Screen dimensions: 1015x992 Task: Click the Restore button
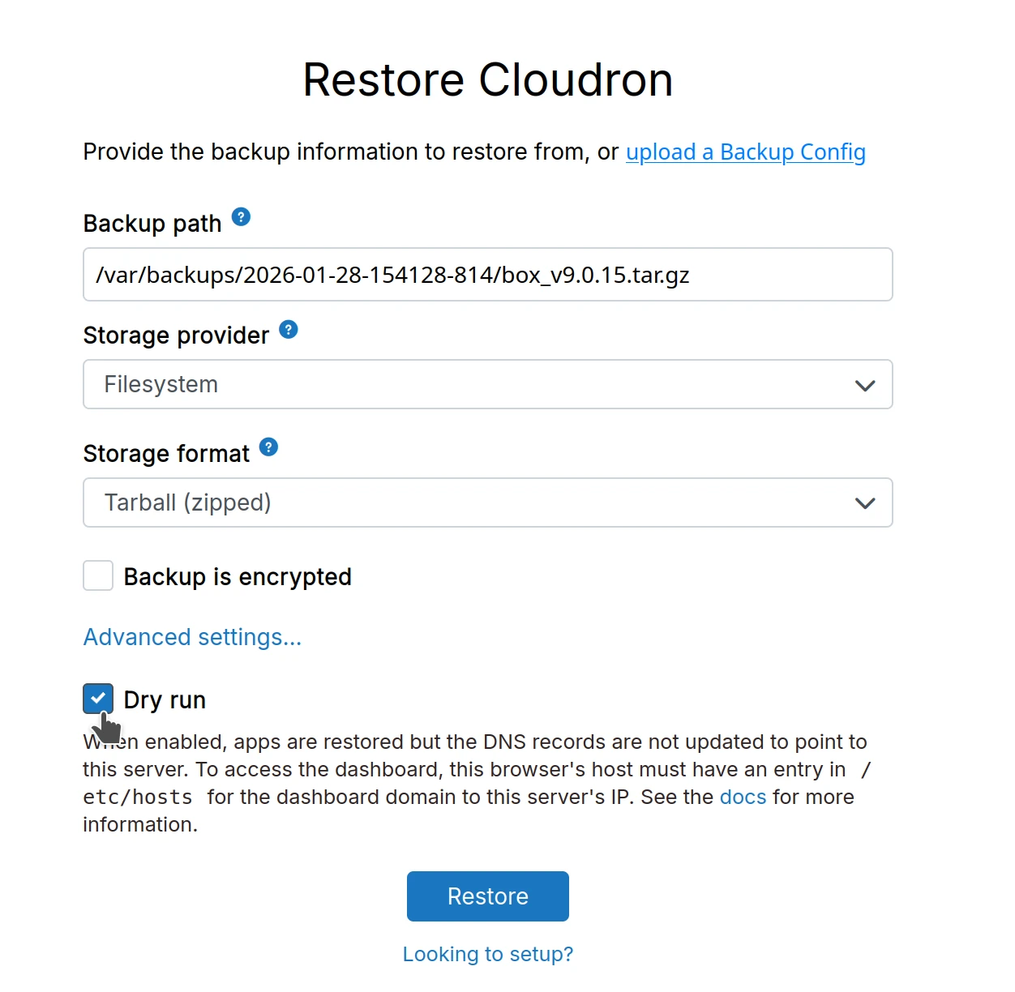click(x=487, y=896)
